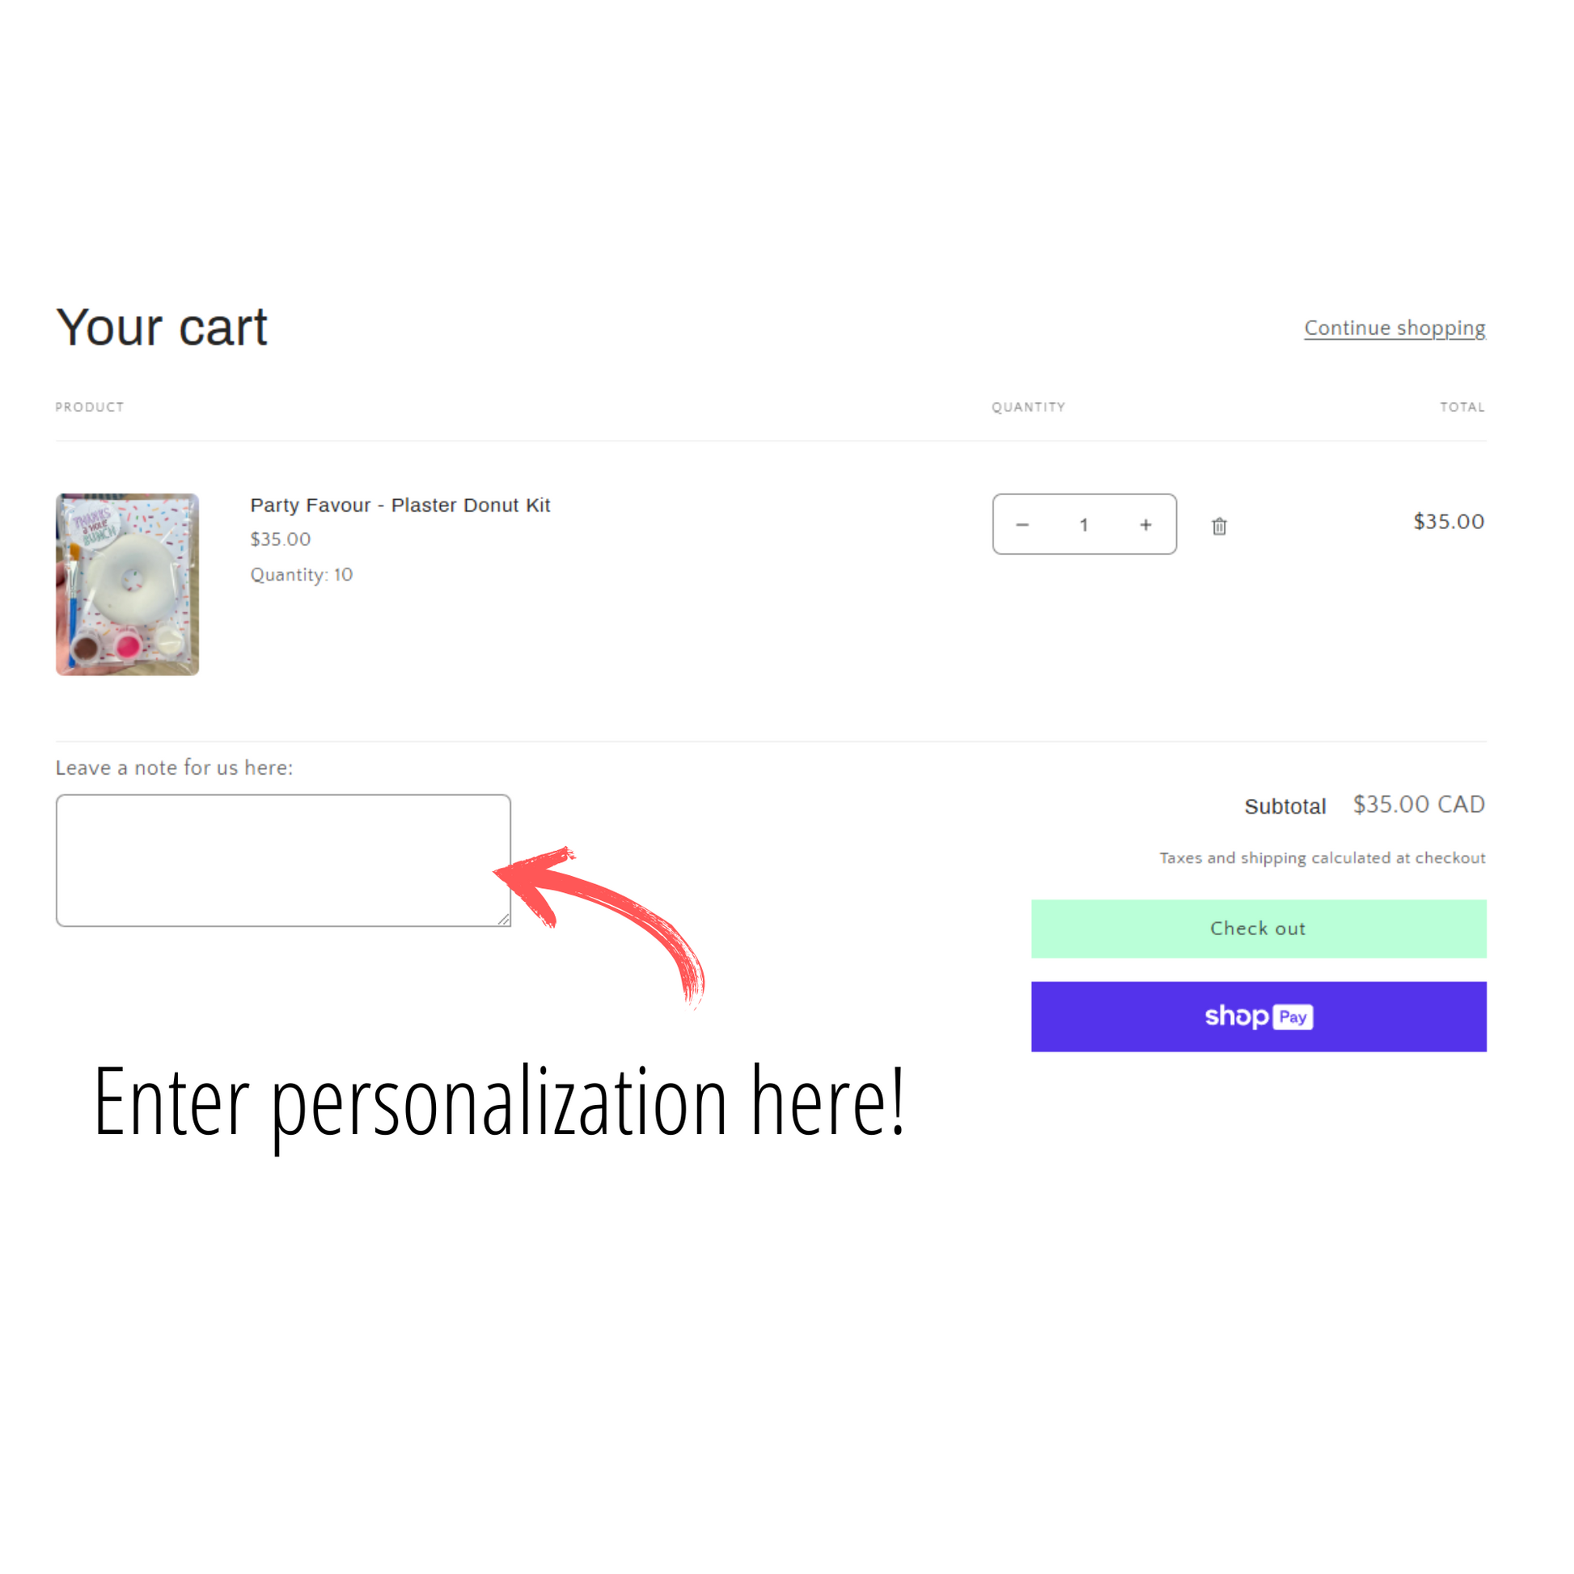Screen dimensions: 1574x1574
Task: Open the Plaster Donut Kit product thumbnail
Action: point(127,584)
